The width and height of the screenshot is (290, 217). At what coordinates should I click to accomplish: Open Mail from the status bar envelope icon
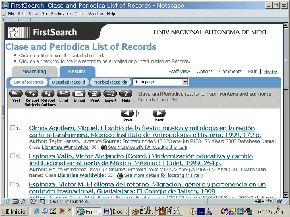pyautogui.click(x=15, y=201)
